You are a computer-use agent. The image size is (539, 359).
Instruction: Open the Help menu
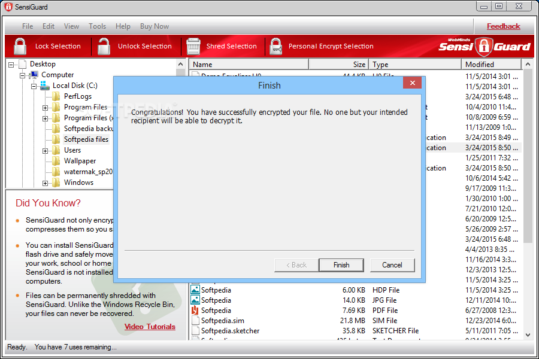(x=123, y=26)
